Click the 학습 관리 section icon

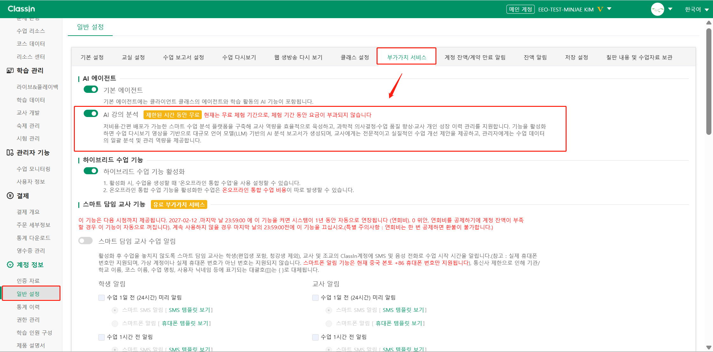(10, 71)
